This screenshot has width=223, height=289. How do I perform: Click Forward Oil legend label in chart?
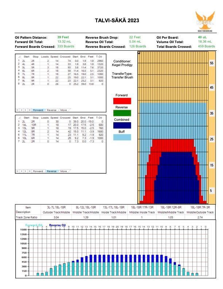click(34, 225)
